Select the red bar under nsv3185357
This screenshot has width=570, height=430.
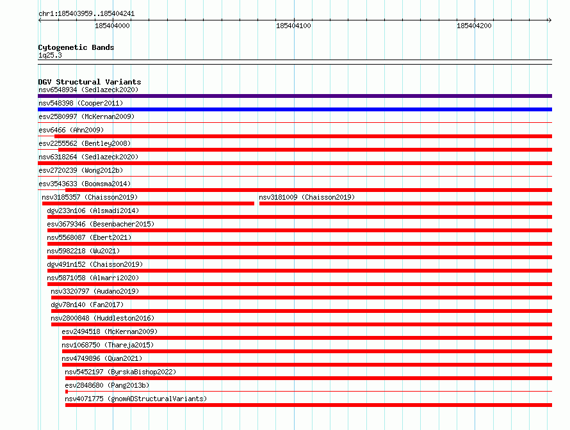pos(148,203)
